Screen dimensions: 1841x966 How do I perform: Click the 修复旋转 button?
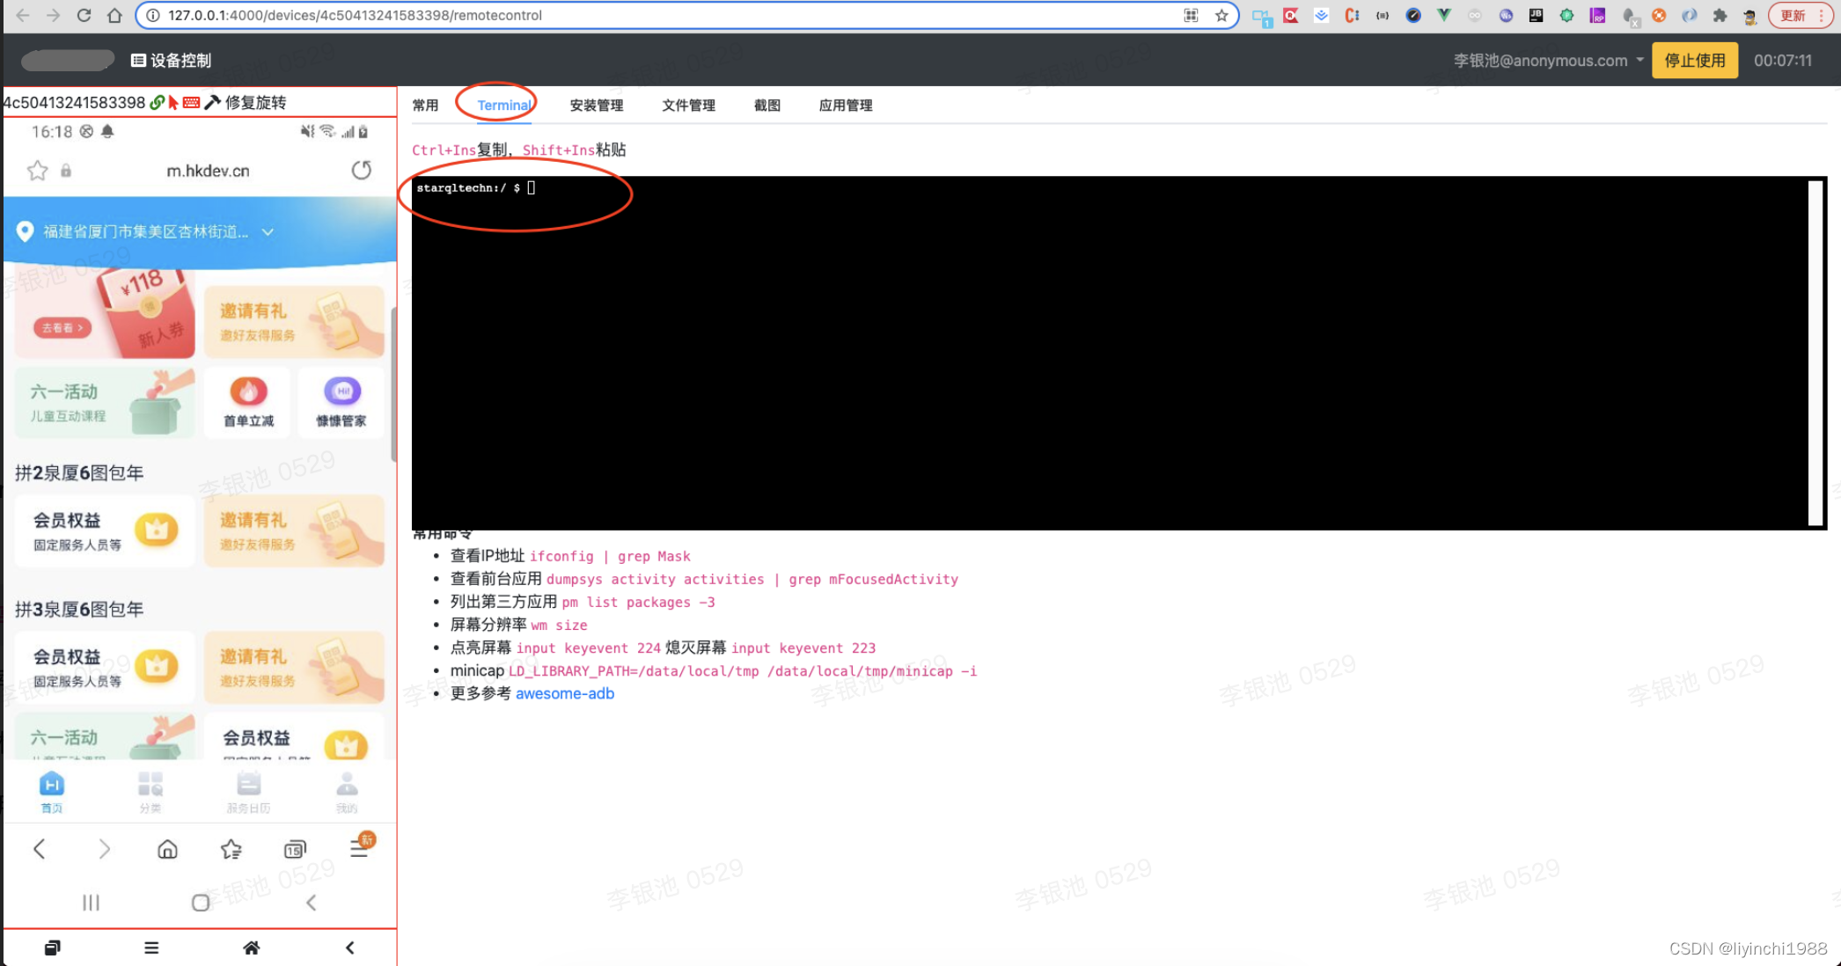pyautogui.click(x=255, y=103)
